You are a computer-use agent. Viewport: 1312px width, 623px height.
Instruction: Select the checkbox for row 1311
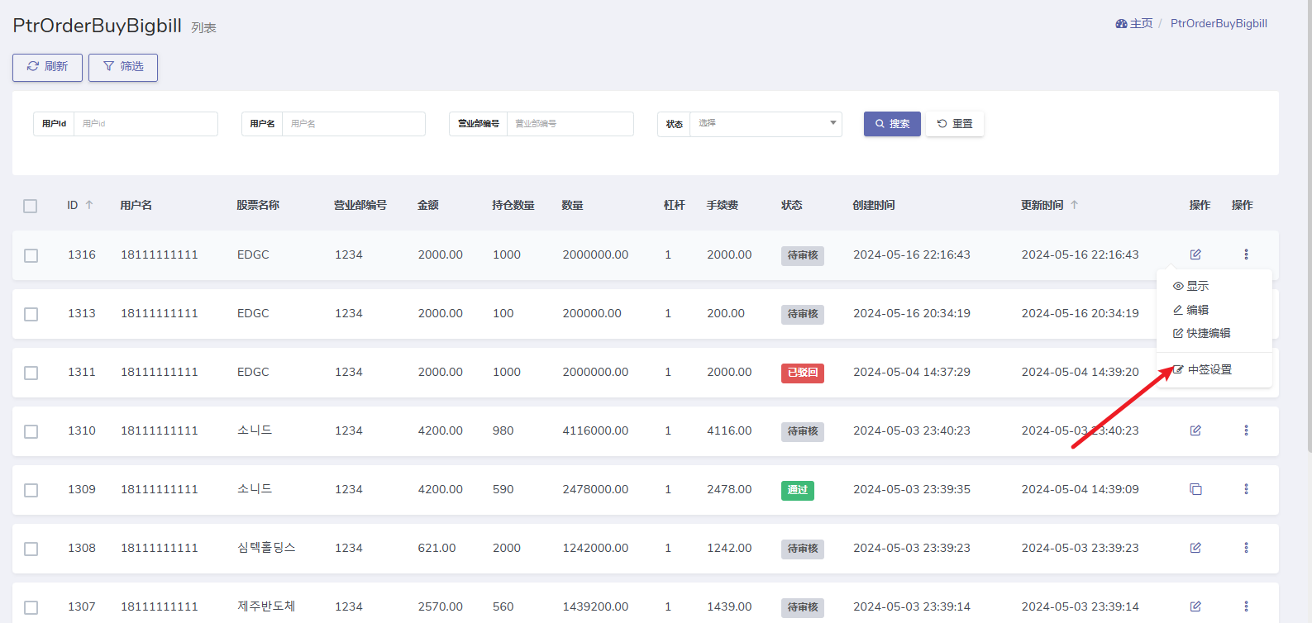tap(31, 373)
